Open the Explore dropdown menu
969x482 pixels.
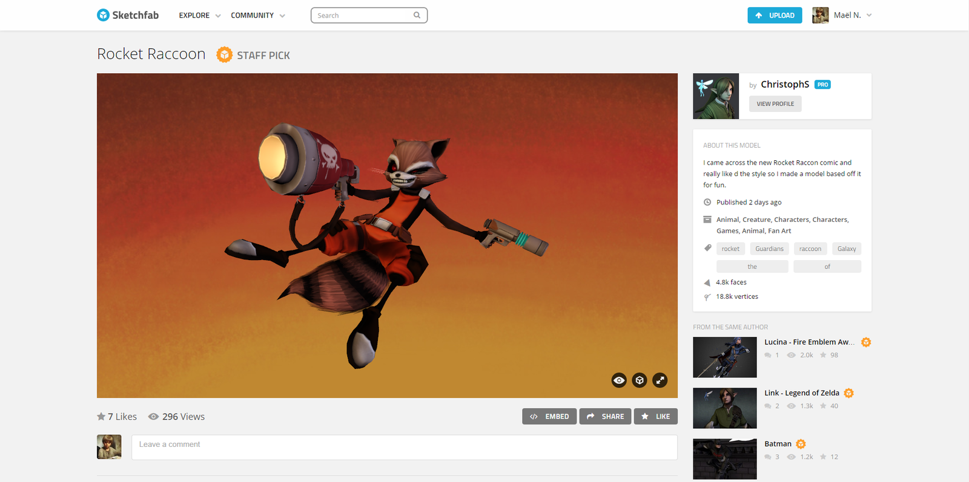[x=199, y=15]
